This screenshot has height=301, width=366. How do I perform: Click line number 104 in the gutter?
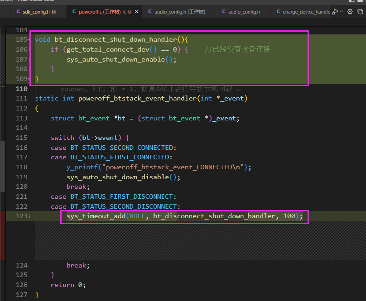(22, 30)
